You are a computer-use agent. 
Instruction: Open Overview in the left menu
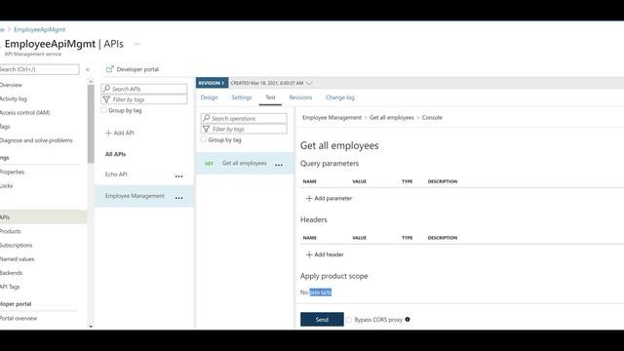tap(11, 85)
